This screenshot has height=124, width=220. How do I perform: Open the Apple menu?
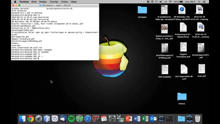(x=15, y=2)
